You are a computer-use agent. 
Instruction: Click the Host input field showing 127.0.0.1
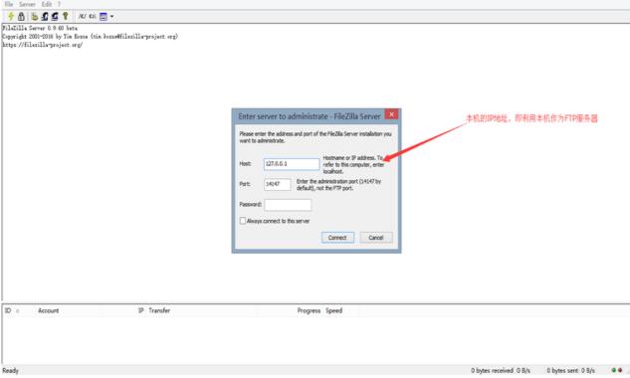[x=292, y=164]
